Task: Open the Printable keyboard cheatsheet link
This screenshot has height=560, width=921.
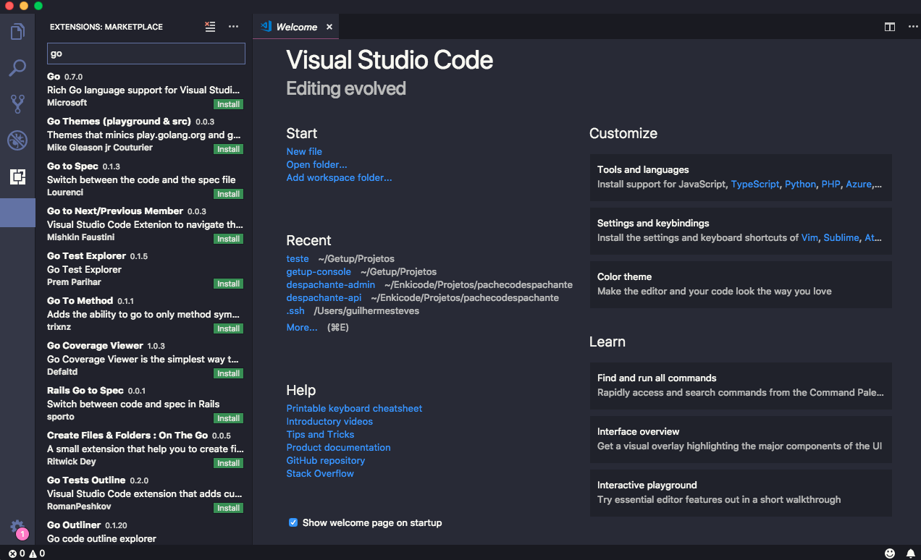Action: (354, 408)
